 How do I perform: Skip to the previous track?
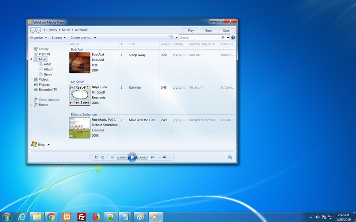click(x=122, y=157)
